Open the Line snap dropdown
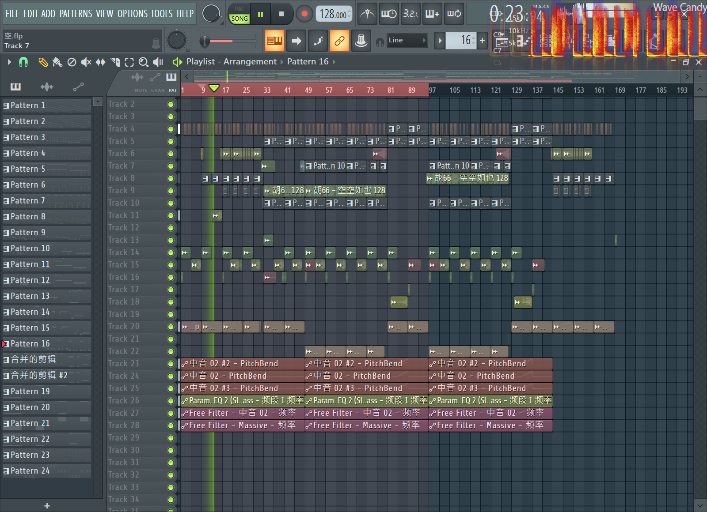The width and height of the screenshot is (707, 512). coord(407,41)
